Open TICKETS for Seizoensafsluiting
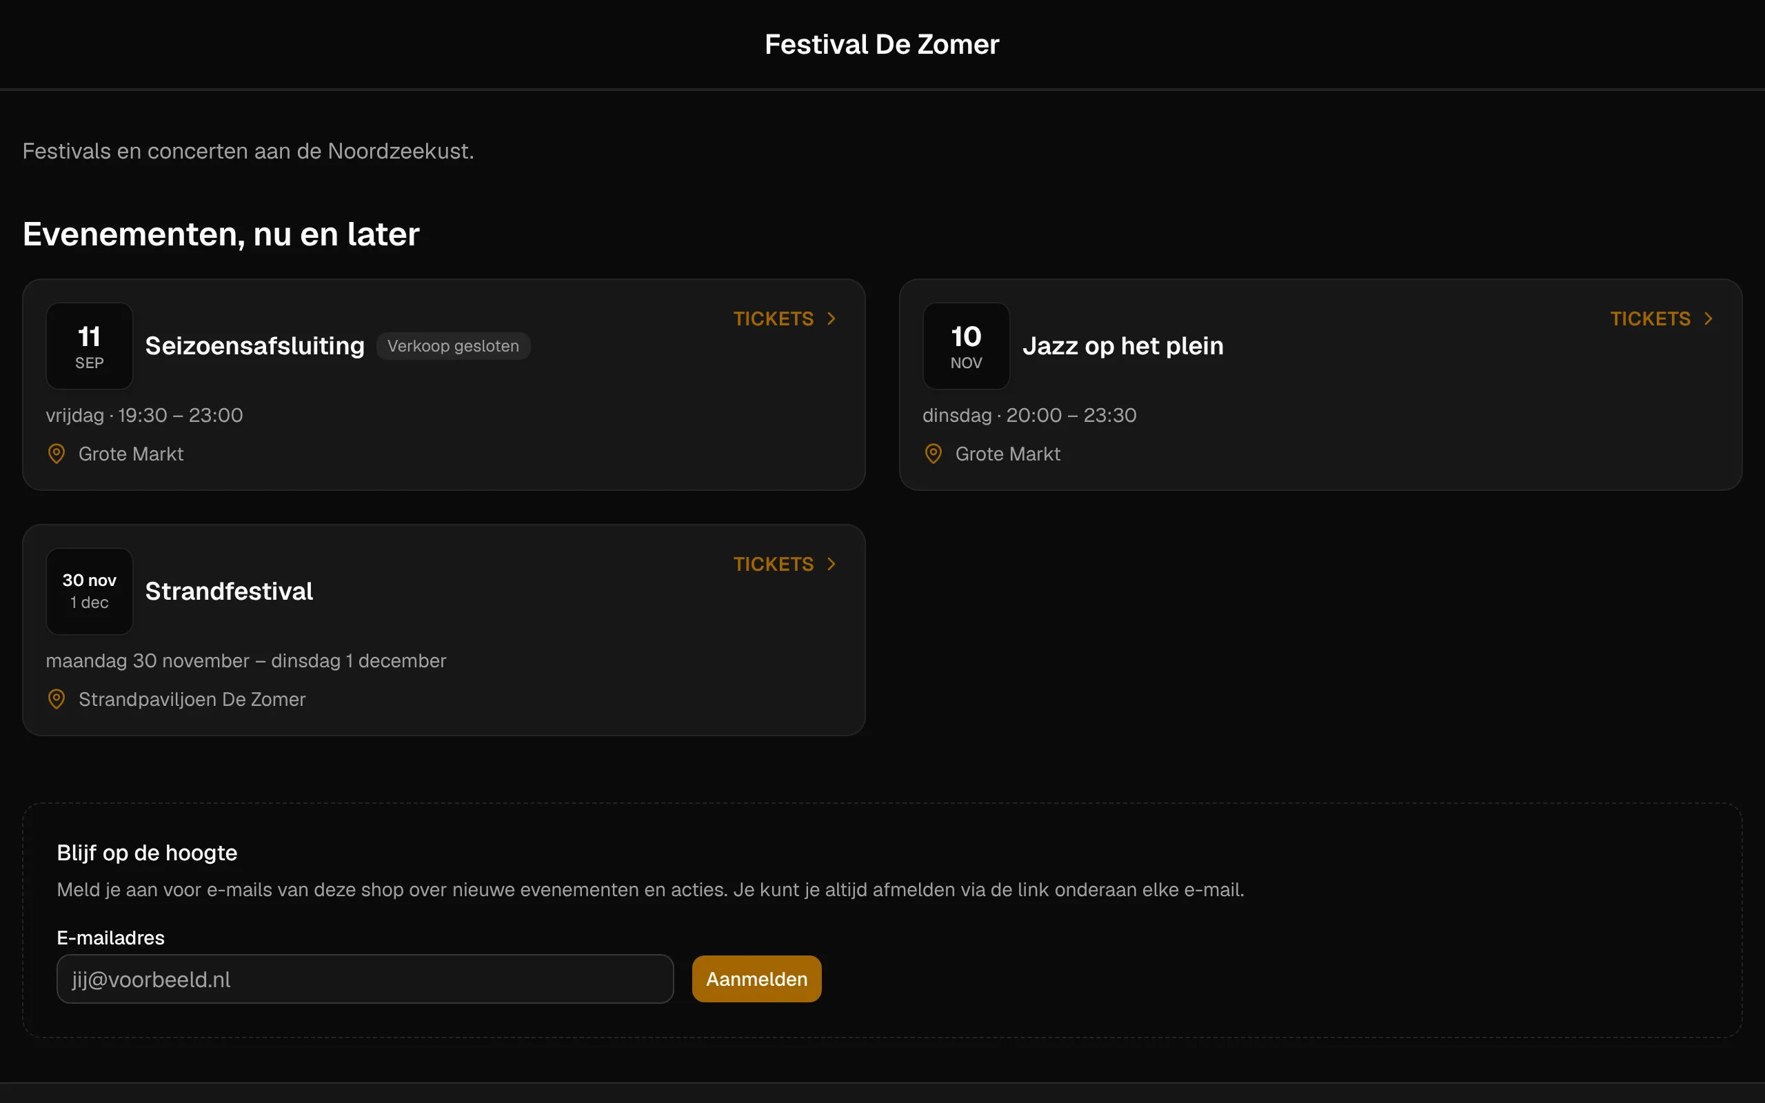This screenshot has width=1765, height=1103. (x=785, y=318)
